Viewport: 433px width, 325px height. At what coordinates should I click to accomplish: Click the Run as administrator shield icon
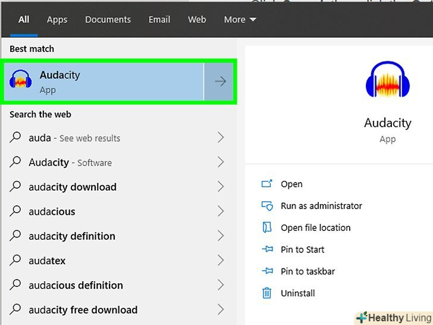point(266,206)
